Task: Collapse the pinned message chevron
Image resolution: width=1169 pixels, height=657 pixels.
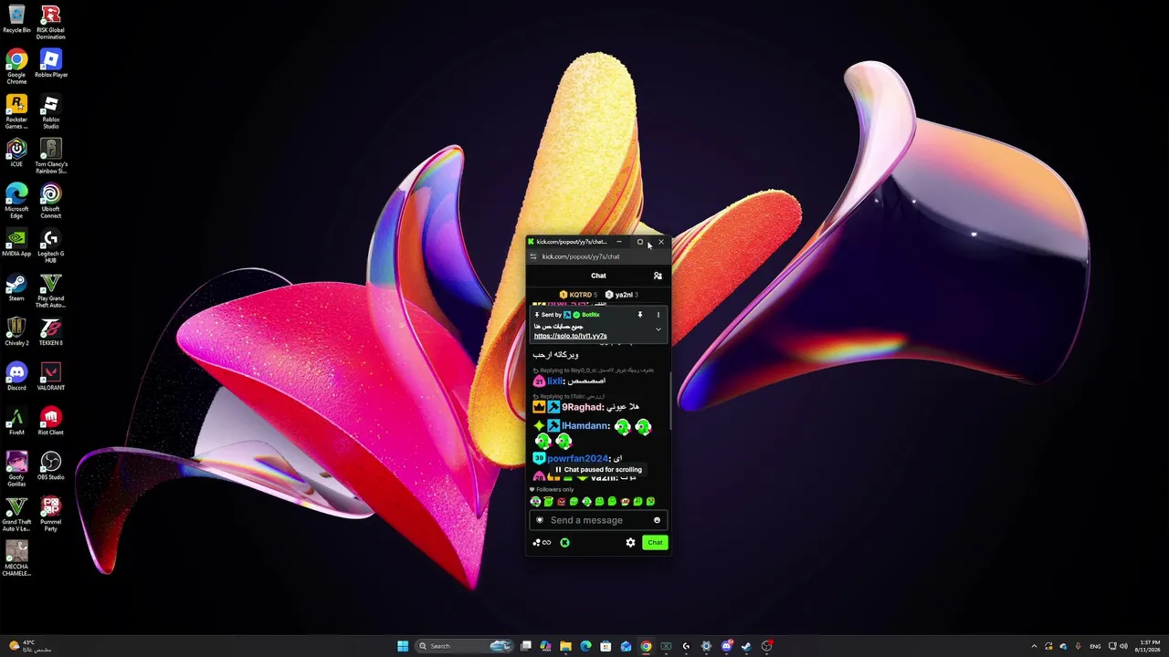Action: click(658, 328)
